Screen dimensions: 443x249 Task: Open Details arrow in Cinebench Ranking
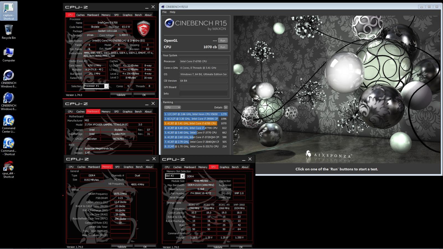tap(226, 107)
